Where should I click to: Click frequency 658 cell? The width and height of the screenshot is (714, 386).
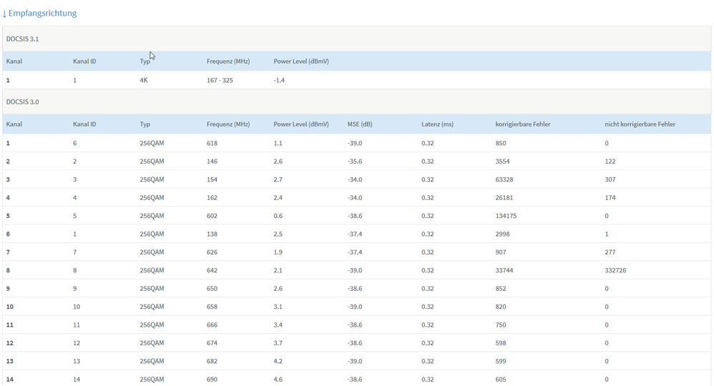tap(212, 307)
